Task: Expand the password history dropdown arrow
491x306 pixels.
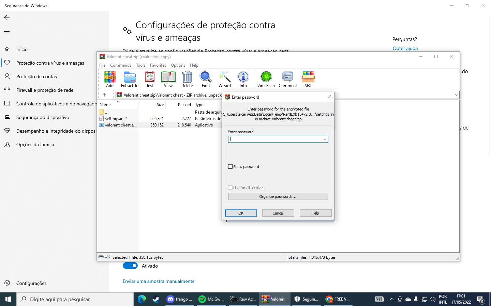Action: click(325, 139)
